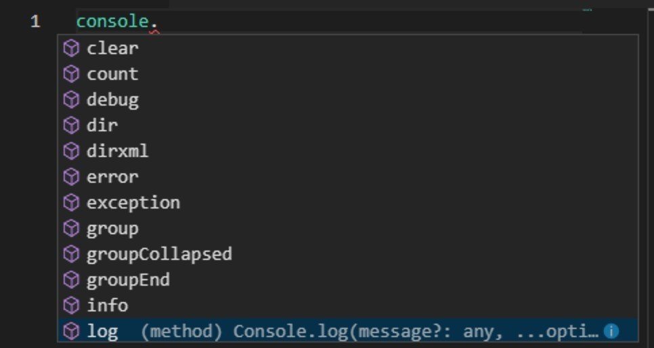Select dir from the suggestion list

102,125
